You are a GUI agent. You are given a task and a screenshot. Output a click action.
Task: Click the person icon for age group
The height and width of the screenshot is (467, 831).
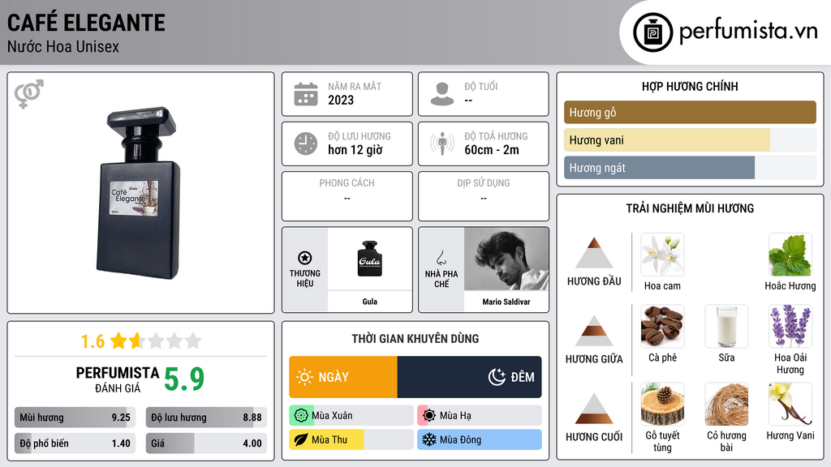[442, 94]
